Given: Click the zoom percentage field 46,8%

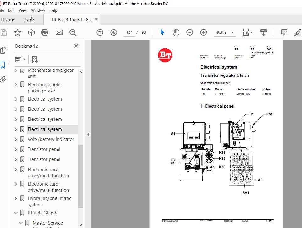Looking at the screenshot, I should click(221, 32).
